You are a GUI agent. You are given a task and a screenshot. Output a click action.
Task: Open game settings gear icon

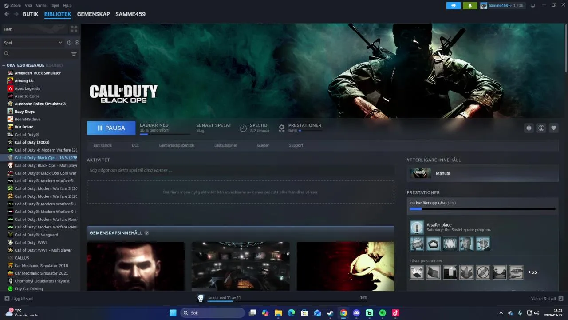[529, 128]
